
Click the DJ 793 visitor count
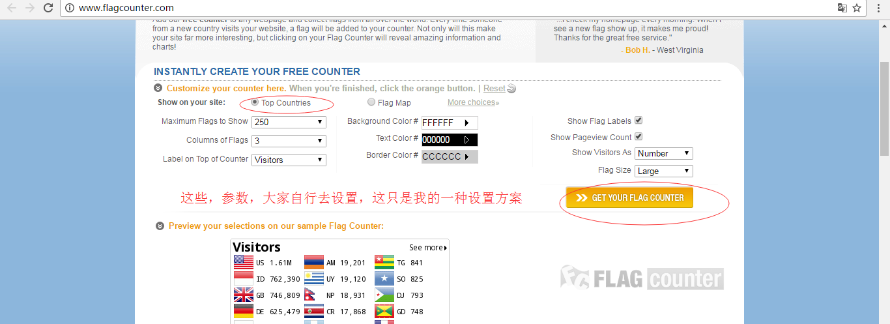pos(410,295)
